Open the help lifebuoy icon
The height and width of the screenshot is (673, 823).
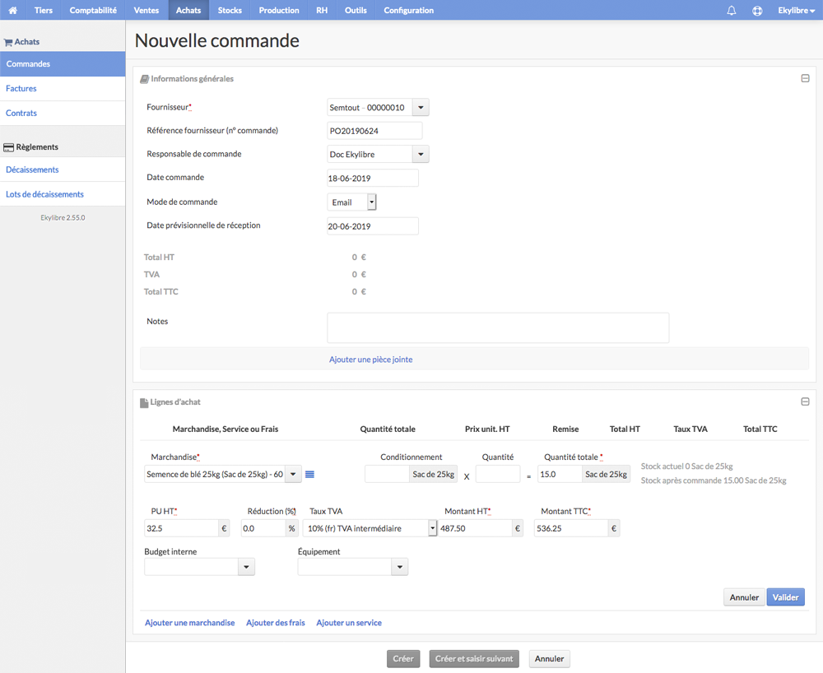tap(757, 11)
